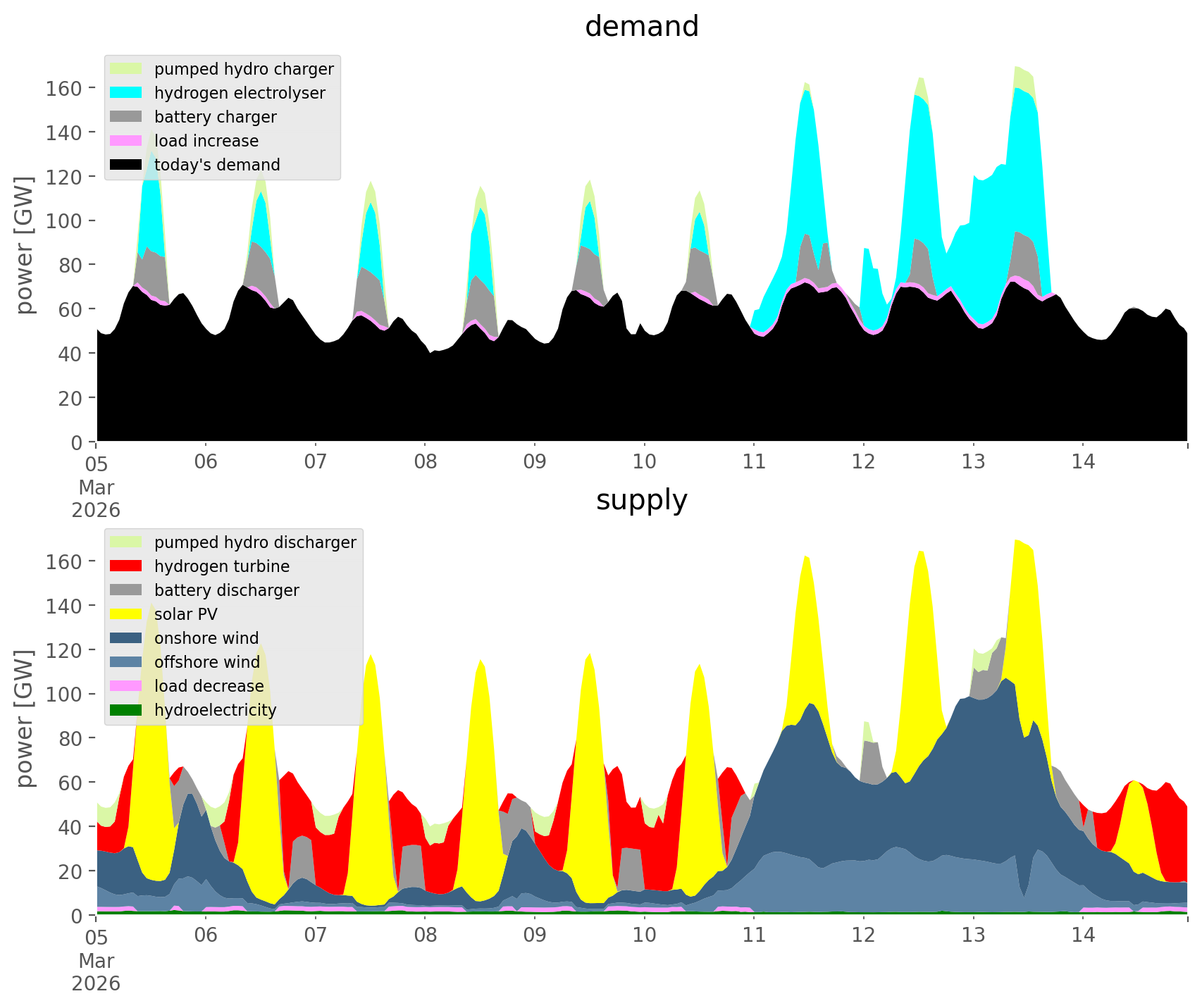Click the onshore wind legend swatch
The image size is (1202, 1008).
126,638
